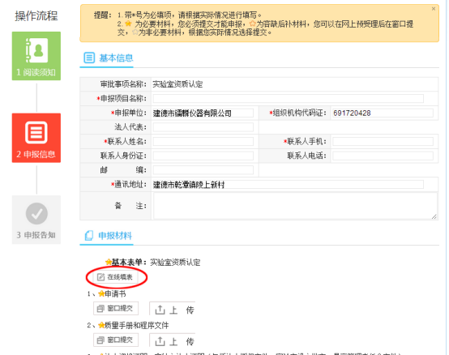Open the 申报材料 section tab
This screenshot has height=355, width=449.
tap(106, 236)
